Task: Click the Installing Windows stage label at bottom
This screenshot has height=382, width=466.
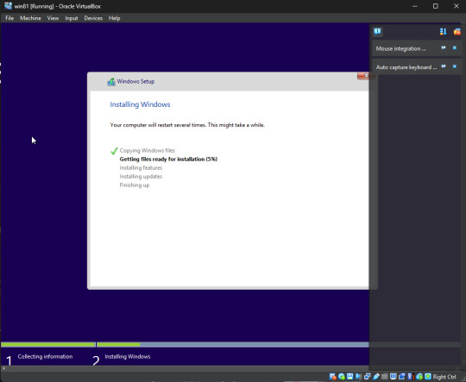Action: (128, 356)
